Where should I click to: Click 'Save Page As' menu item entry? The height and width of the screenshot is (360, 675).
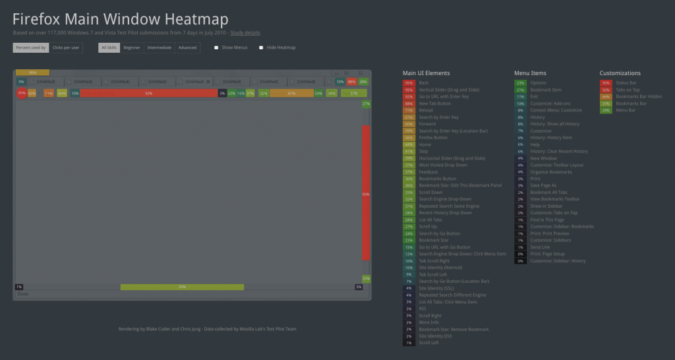tap(543, 185)
